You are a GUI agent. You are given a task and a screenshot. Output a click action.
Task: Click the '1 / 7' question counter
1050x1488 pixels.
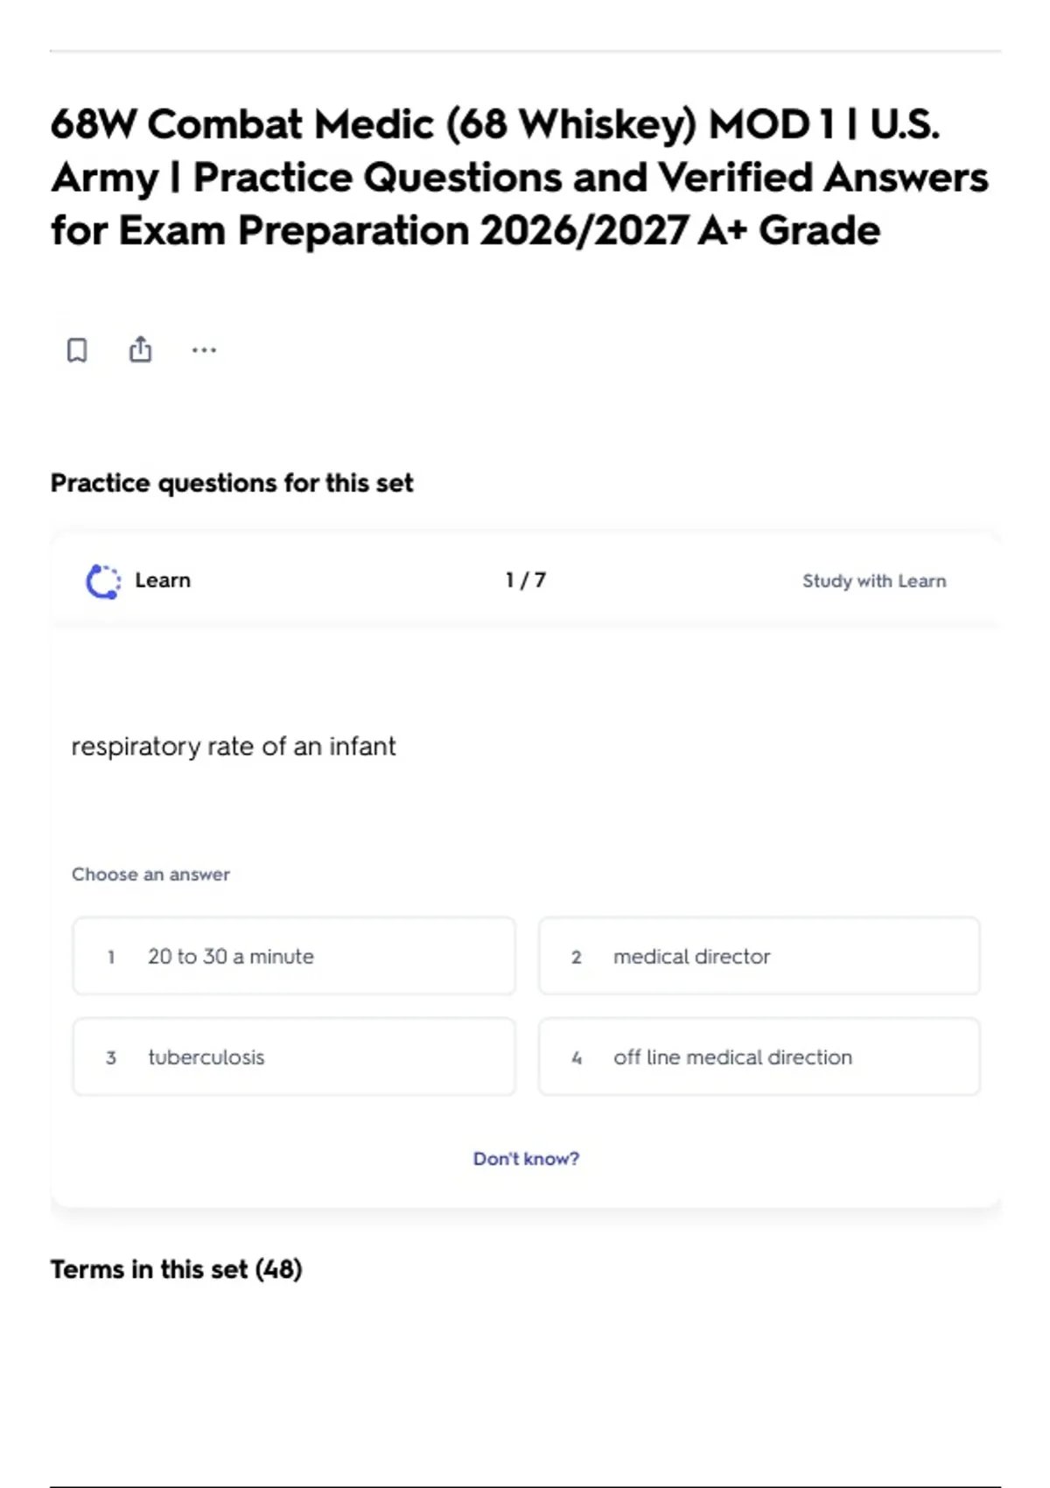(x=525, y=580)
